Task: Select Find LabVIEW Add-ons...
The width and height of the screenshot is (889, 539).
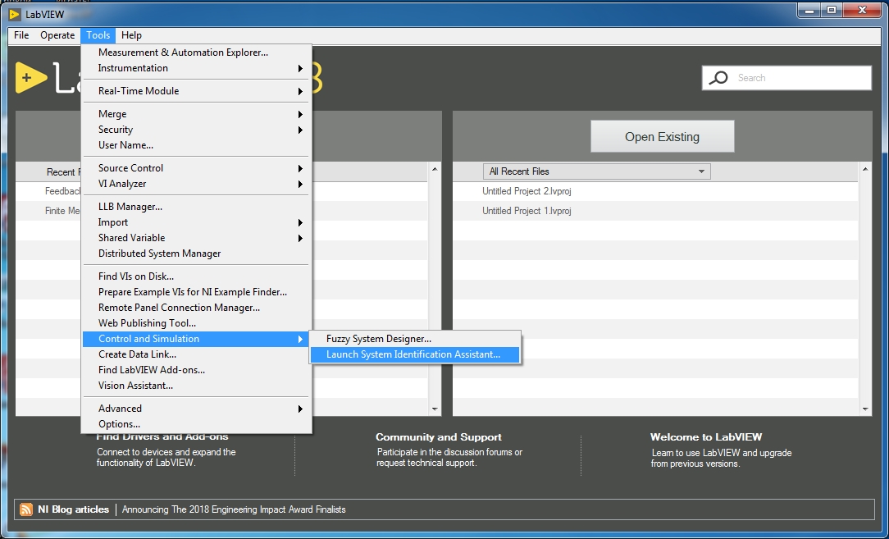Action: click(196, 370)
